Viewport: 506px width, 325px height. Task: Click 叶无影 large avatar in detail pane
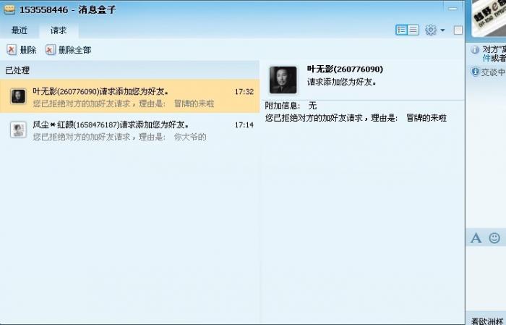(x=283, y=80)
